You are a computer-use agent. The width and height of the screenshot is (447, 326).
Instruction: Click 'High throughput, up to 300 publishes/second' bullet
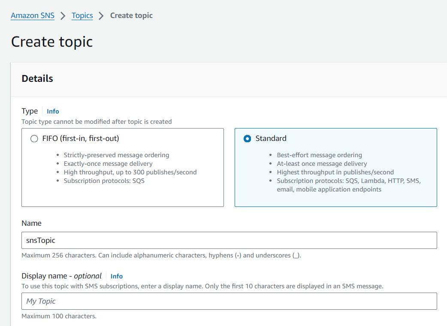pyautogui.click(x=130, y=172)
